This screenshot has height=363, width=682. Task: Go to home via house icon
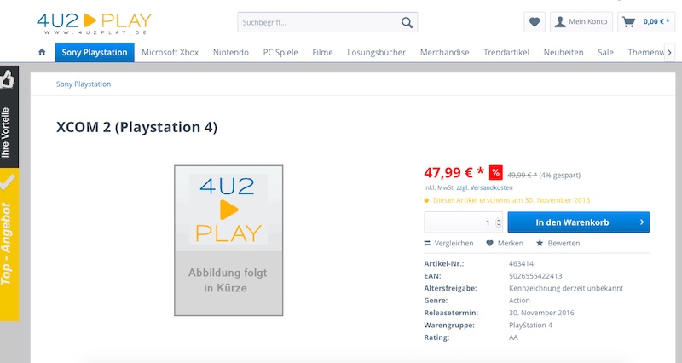[x=42, y=52]
